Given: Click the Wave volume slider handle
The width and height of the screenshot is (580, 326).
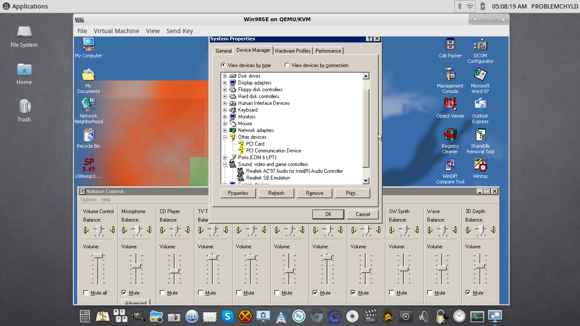Looking at the screenshot, I should point(442,268).
